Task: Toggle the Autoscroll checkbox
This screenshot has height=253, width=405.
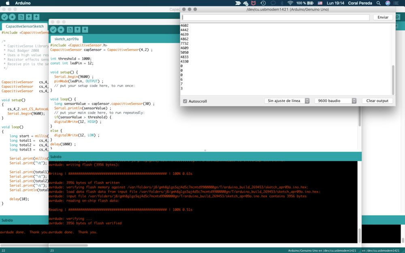Action: tap(185, 101)
